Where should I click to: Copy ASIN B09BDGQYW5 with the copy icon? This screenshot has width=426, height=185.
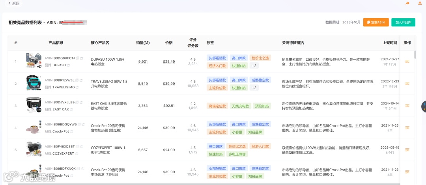79,124
